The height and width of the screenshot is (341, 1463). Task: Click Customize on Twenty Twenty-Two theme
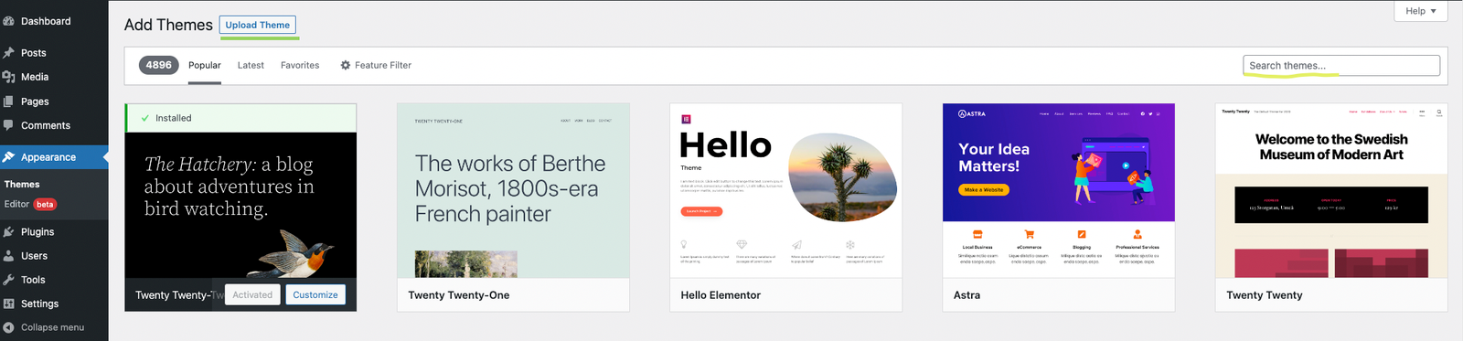tap(315, 294)
